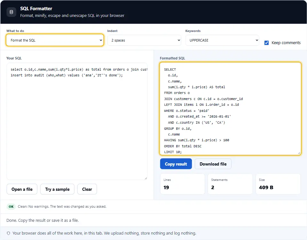
Task: Click the 'Keep comments' label text
Action: (x=286, y=43)
